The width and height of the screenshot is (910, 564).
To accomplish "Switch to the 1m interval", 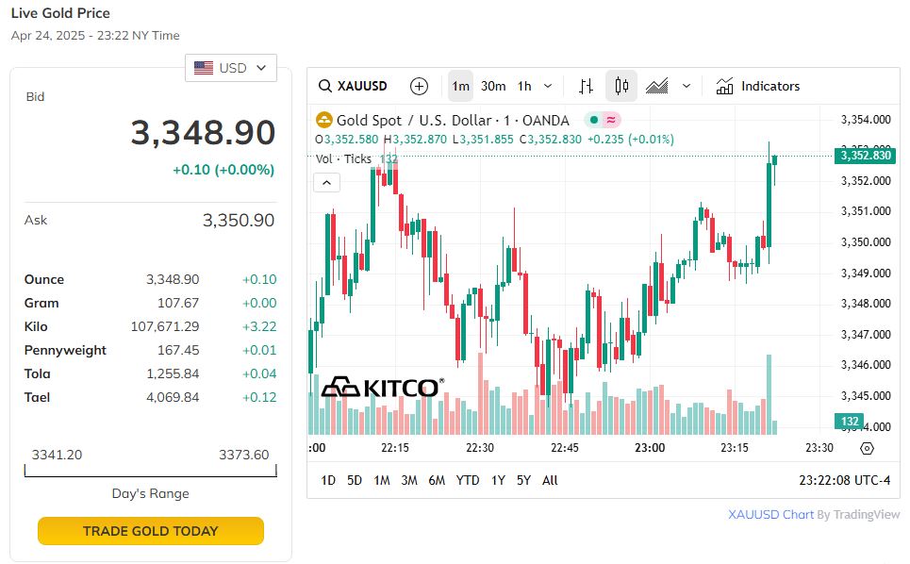I will (460, 86).
